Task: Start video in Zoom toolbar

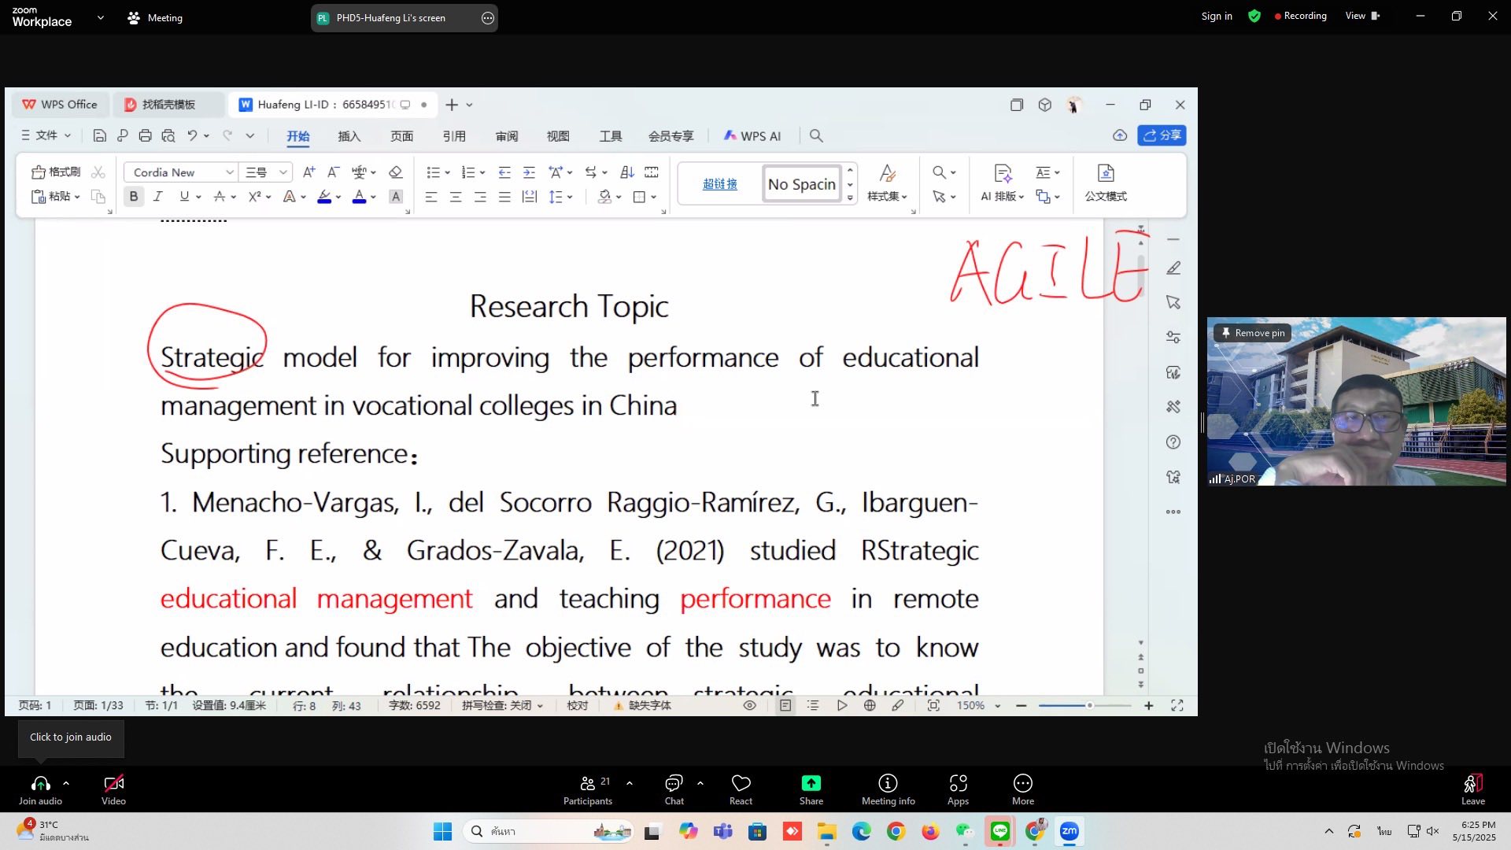Action: [x=113, y=790]
